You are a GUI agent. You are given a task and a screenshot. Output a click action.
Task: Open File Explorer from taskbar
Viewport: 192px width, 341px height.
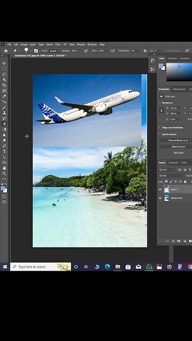118,266
